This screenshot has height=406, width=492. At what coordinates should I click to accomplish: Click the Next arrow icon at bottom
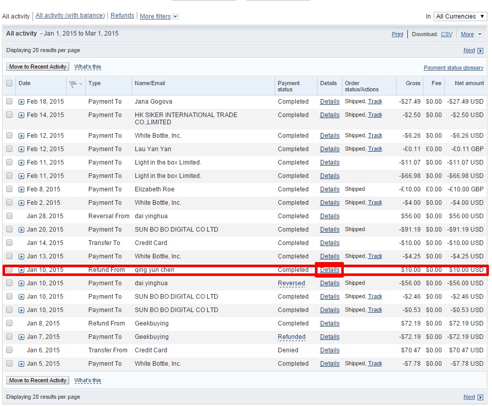(x=481, y=397)
